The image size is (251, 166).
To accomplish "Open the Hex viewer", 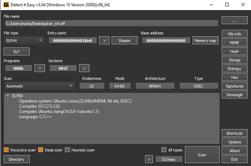I will pyautogui.click(x=235, y=77).
